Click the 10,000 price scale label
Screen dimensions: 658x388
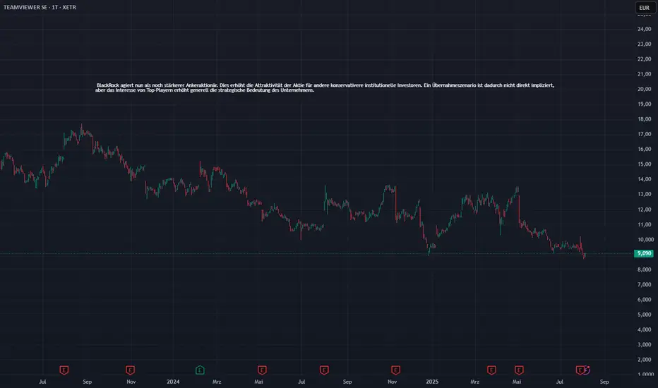(x=645, y=240)
